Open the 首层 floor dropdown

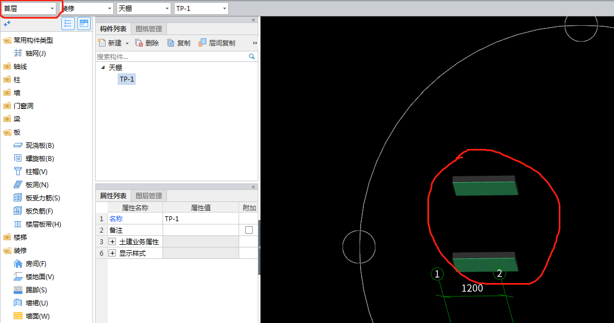pos(28,8)
